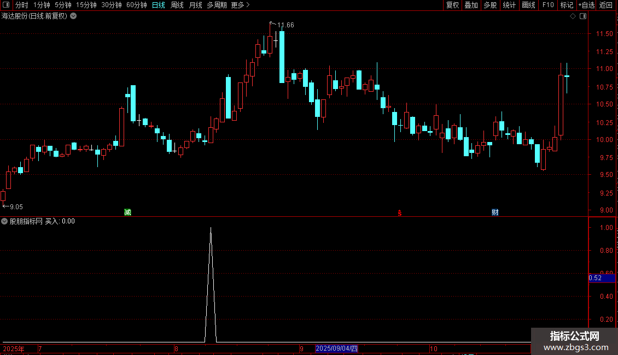The width and height of the screenshot is (618, 355).
Task: Select the 15分钟 period tab
Action: [86, 5]
